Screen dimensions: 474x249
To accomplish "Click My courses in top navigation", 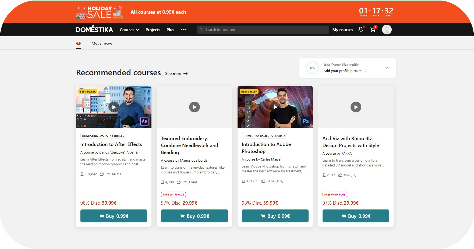I will point(342,30).
